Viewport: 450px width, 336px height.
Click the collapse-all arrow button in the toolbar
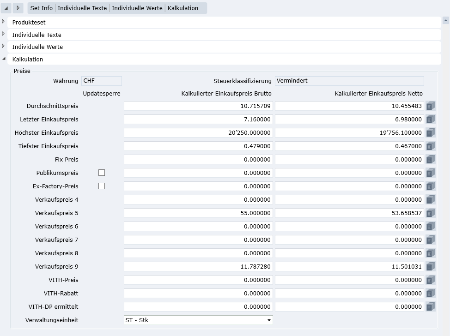pyautogui.click(x=6, y=8)
